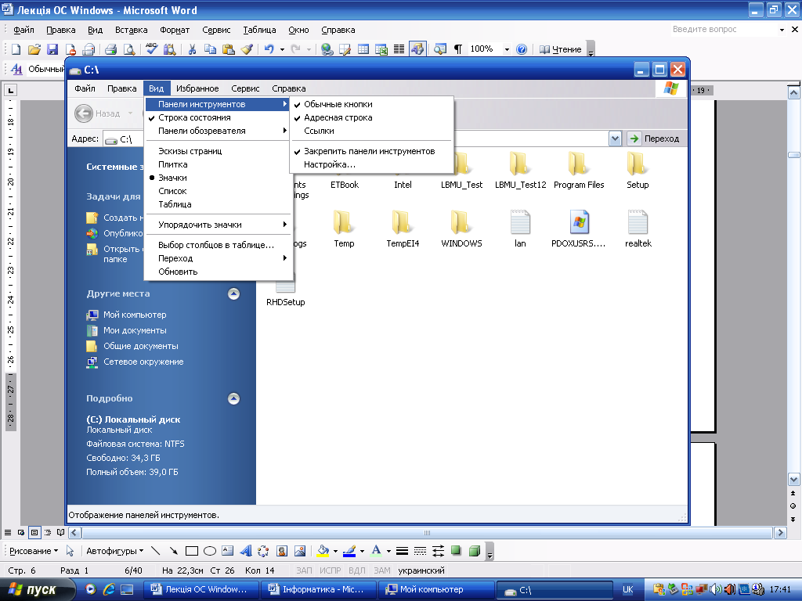The height and width of the screenshot is (601, 802).
Task: Click the Copy icon in Word toolbar
Action: [210, 49]
